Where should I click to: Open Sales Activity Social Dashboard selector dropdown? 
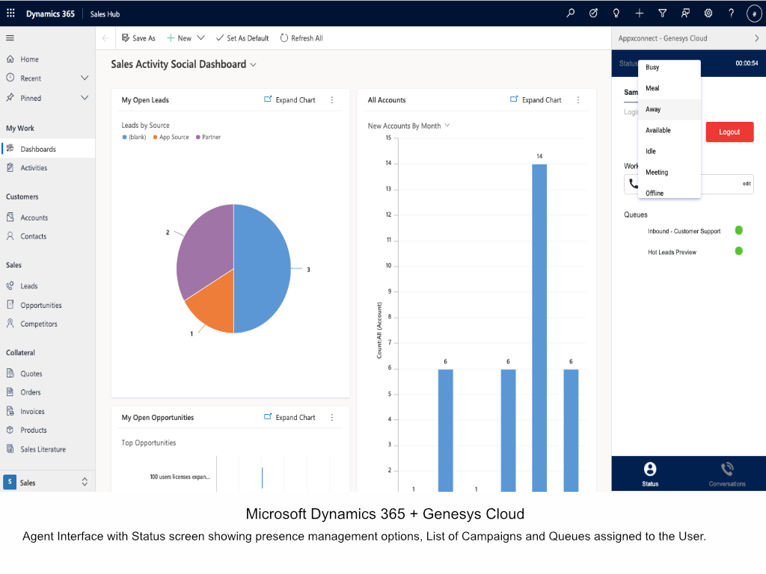coord(253,64)
